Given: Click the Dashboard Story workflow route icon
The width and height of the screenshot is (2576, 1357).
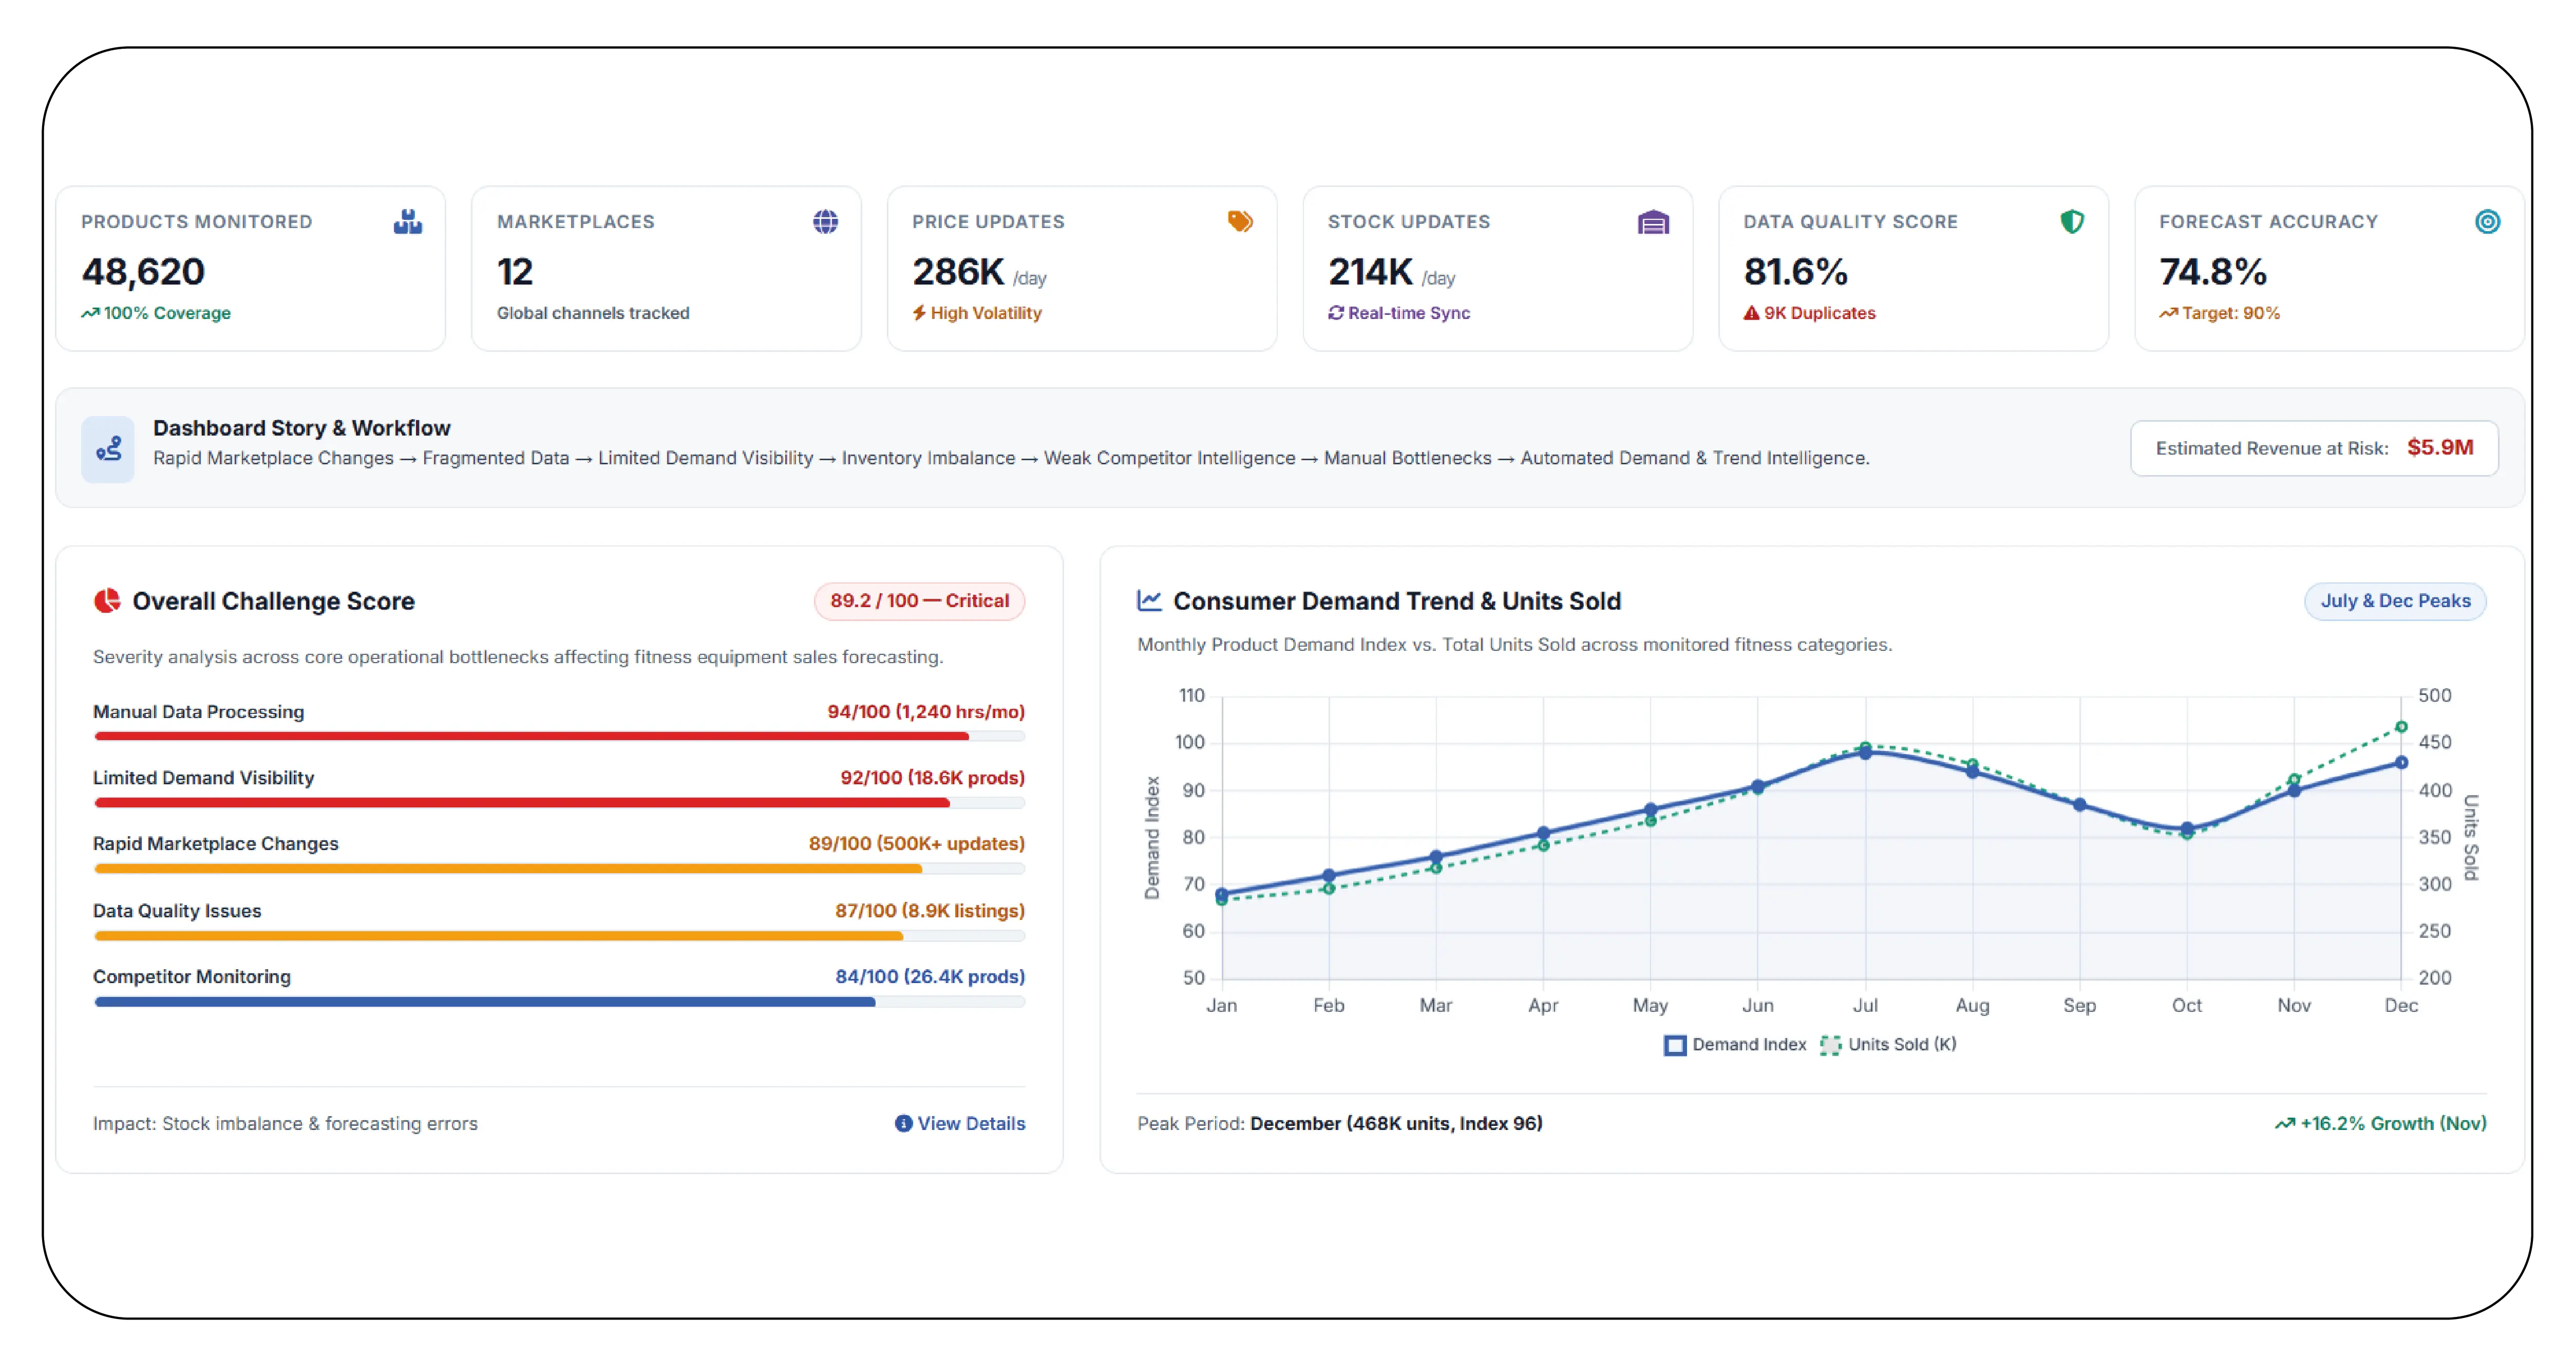Looking at the screenshot, I should pyautogui.click(x=108, y=449).
